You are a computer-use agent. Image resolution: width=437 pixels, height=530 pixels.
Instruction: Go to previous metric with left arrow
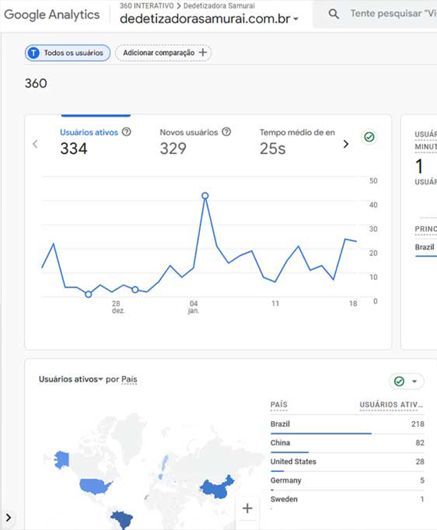pos(35,144)
